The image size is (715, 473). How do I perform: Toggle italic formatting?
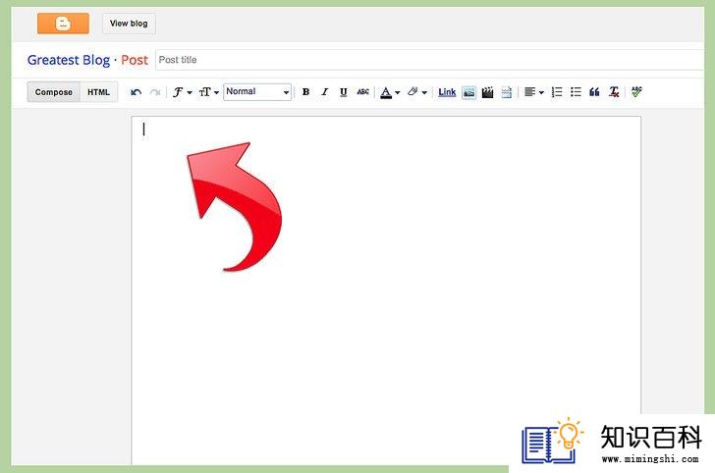pos(325,92)
